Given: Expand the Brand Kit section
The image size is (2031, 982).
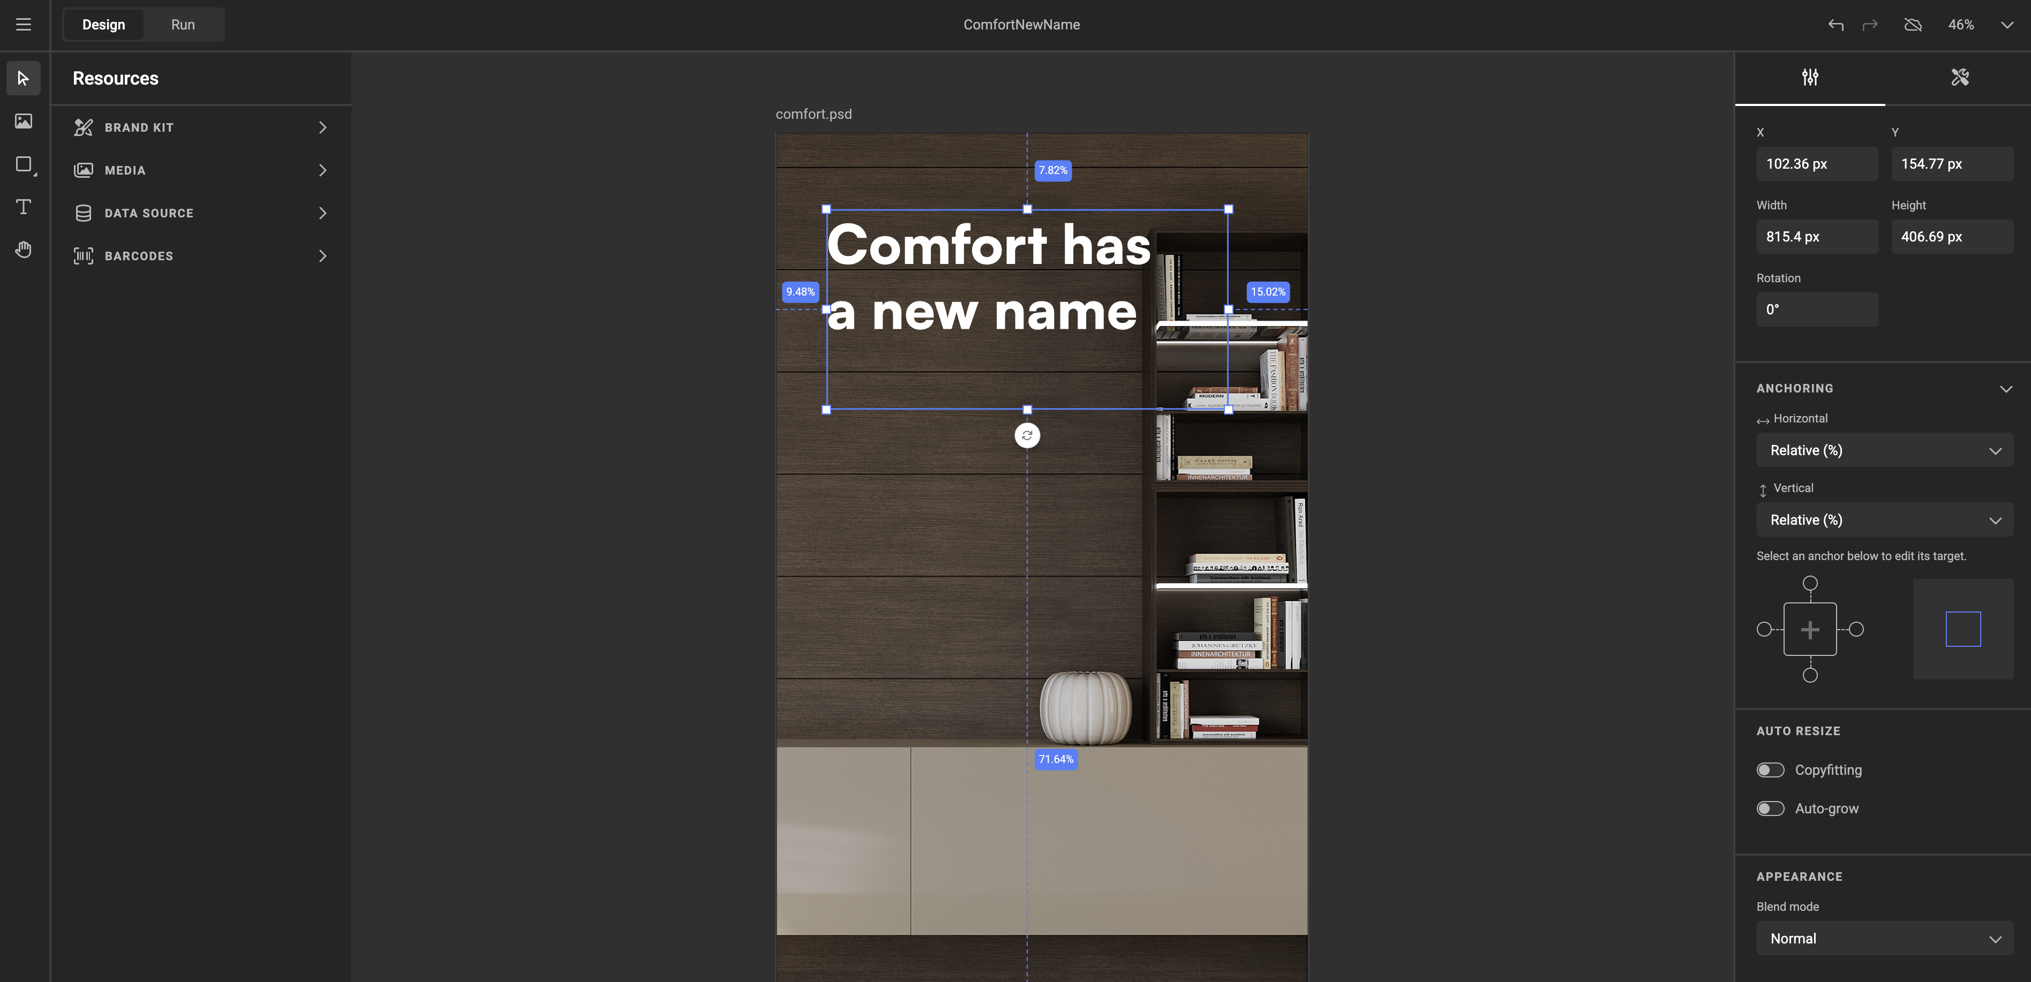Looking at the screenshot, I should point(200,127).
